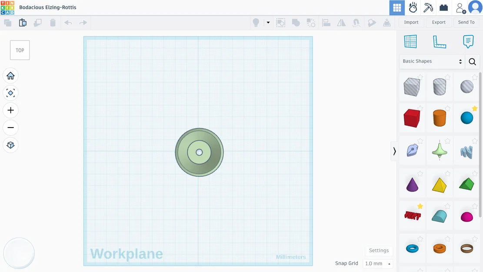Click the Cruise magnet icon

pos(356,23)
